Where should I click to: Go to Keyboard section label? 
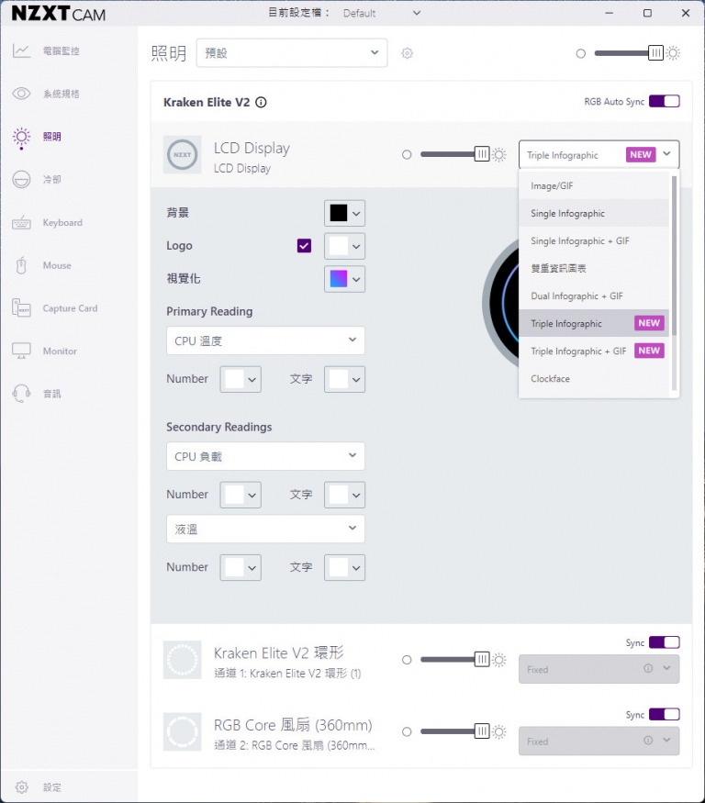(62, 223)
